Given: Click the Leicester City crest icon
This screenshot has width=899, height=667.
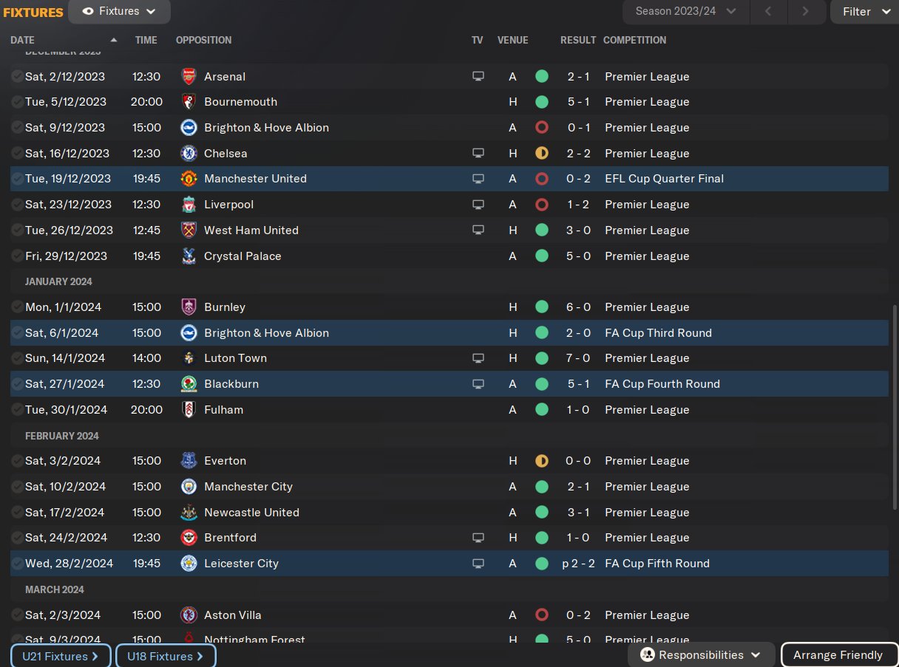Looking at the screenshot, I should [x=189, y=564].
